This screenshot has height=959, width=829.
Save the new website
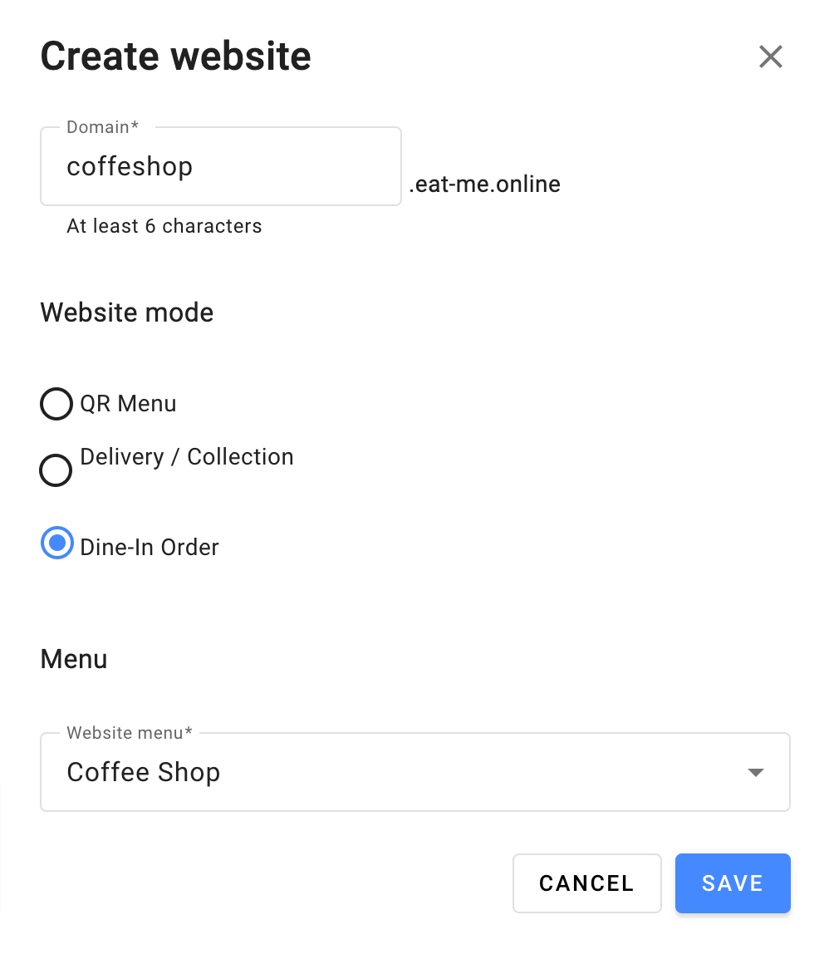coord(732,883)
